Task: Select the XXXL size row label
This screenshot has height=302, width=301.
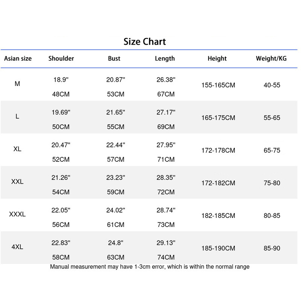Action: [17, 215]
